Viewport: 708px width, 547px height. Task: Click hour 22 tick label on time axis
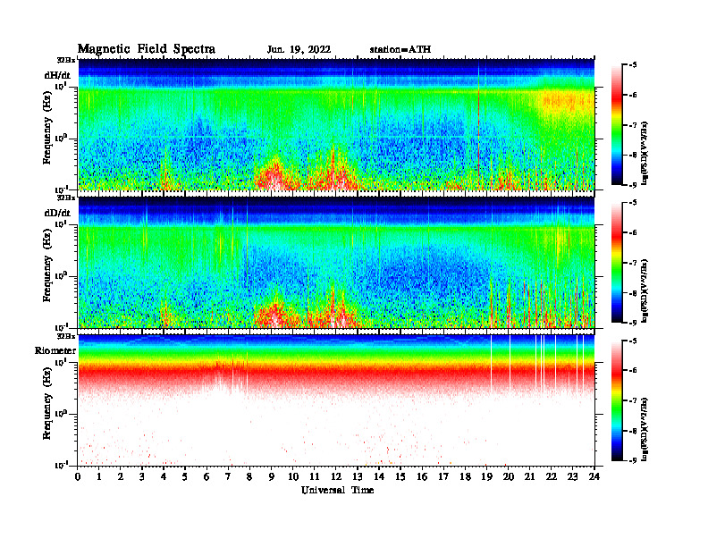(x=552, y=476)
